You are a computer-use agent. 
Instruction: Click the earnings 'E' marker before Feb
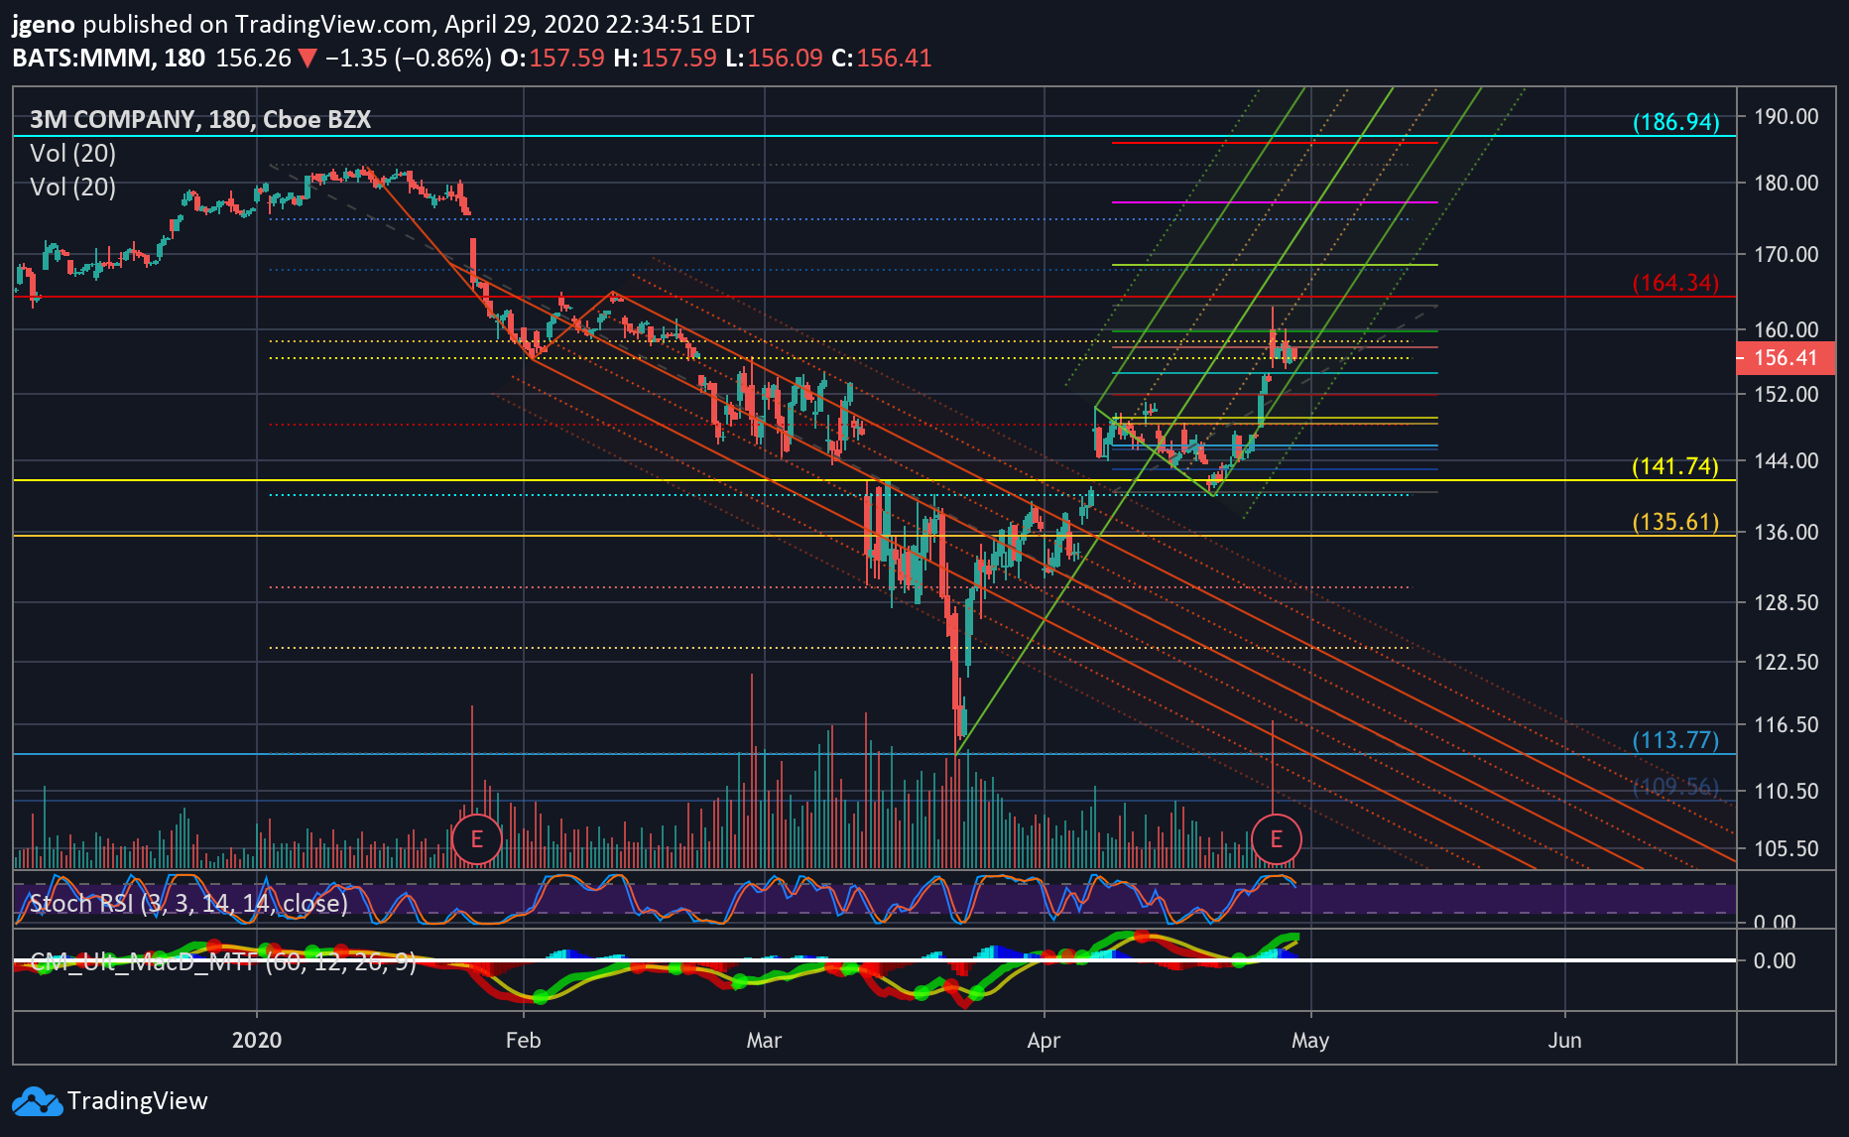476,839
